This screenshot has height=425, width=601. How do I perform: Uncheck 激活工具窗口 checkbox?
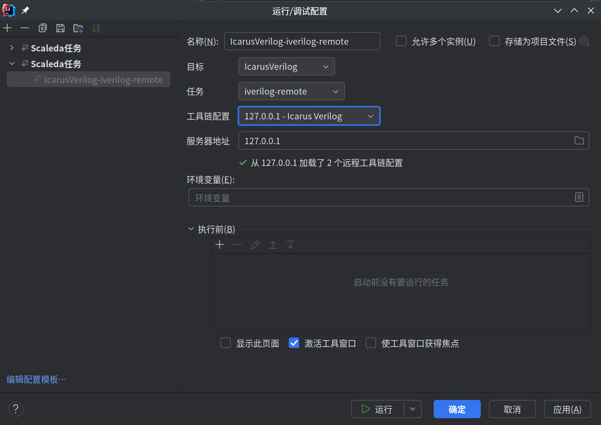pos(294,343)
